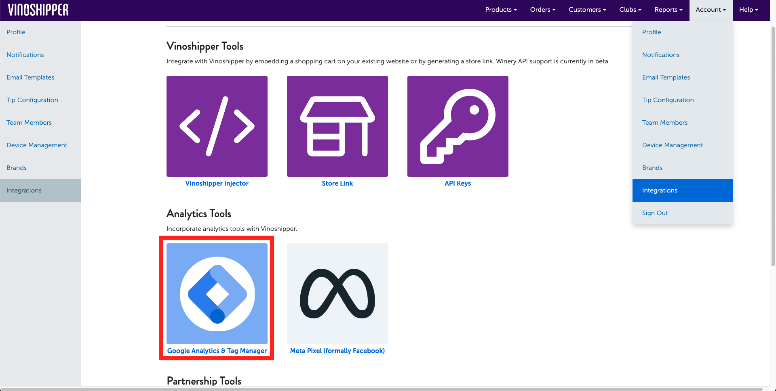The height and width of the screenshot is (391, 776).
Task: Expand the Help dropdown menu
Action: (x=749, y=10)
